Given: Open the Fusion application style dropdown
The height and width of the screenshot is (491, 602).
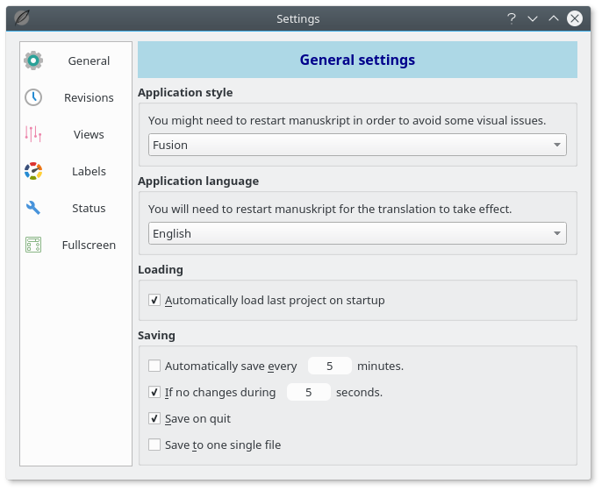Looking at the screenshot, I should (x=357, y=145).
